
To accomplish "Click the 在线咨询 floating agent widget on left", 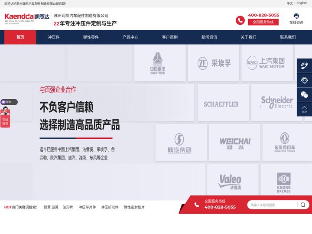I will [x=5, y=117].
